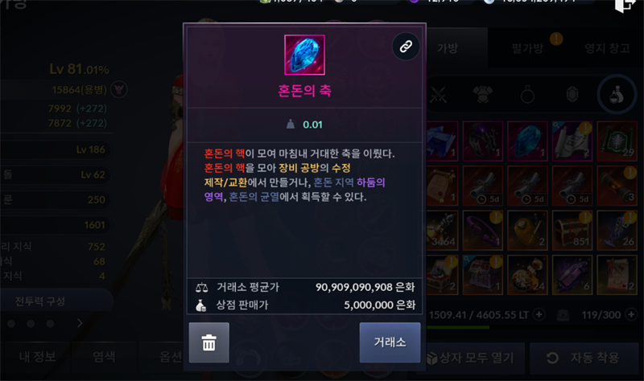This screenshot has height=381, width=644.
Task: Click the chain link share icon
Action: (x=406, y=47)
